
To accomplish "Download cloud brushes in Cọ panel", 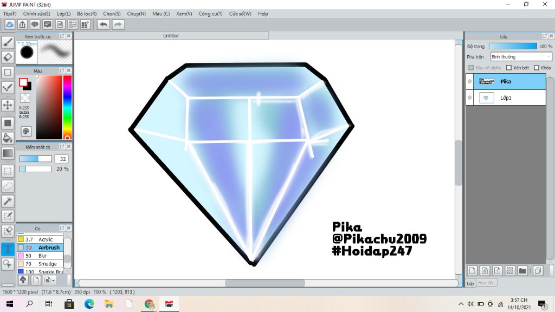I will 23,280.
